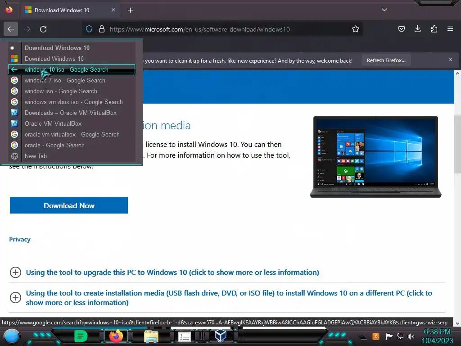Click the Windows 10 laptop image
Screen dimensions: 461x346
pyautogui.click(x=375, y=157)
